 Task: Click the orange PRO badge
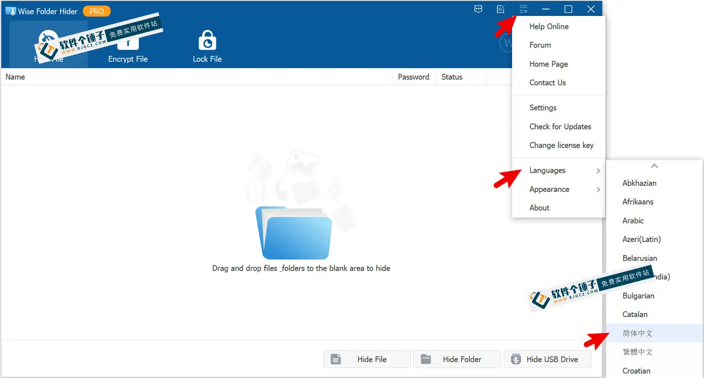point(97,11)
